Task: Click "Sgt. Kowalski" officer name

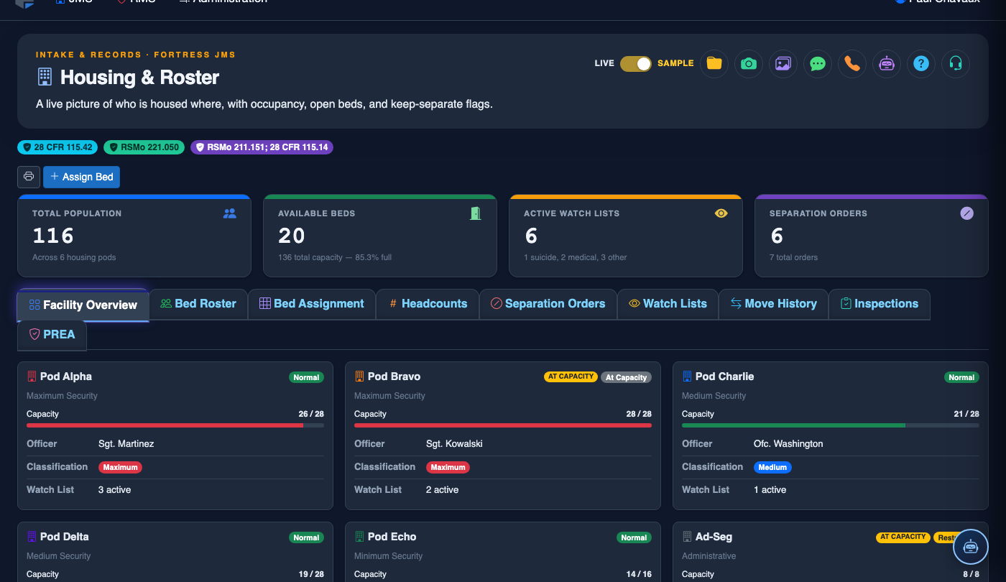Action: pyautogui.click(x=454, y=444)
